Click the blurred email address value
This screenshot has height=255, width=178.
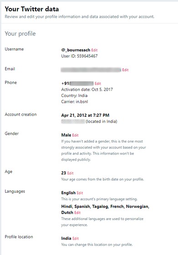tap(91, 70)
